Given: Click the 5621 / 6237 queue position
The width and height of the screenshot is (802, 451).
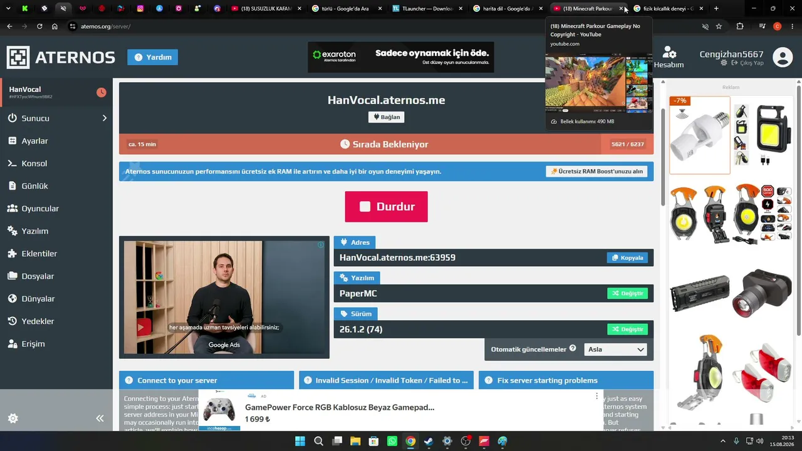Looking at the screenshot, I should [x=627, y=144].
